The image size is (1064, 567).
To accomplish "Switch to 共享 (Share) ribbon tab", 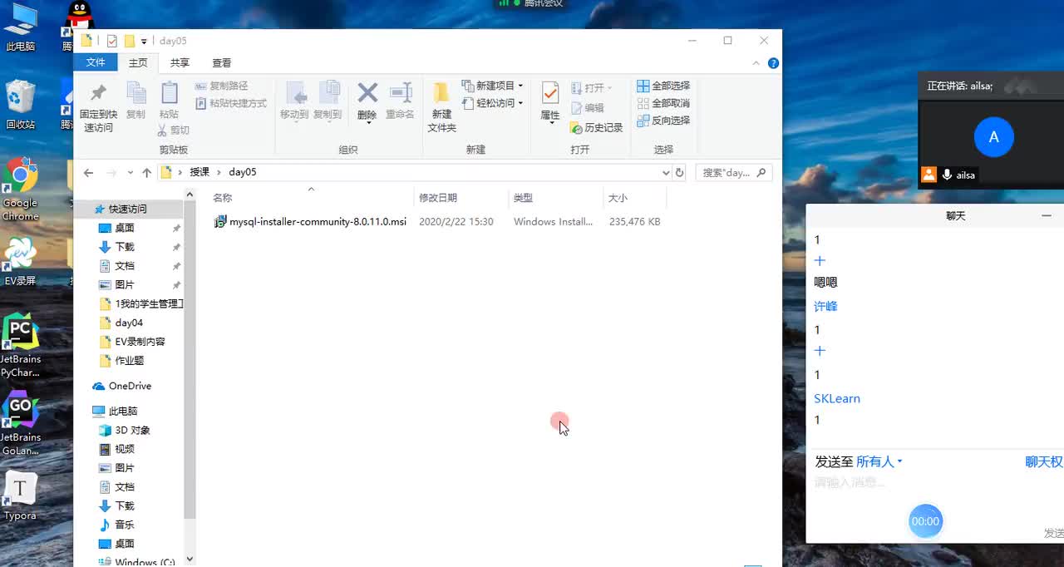I will coord(180,63).
